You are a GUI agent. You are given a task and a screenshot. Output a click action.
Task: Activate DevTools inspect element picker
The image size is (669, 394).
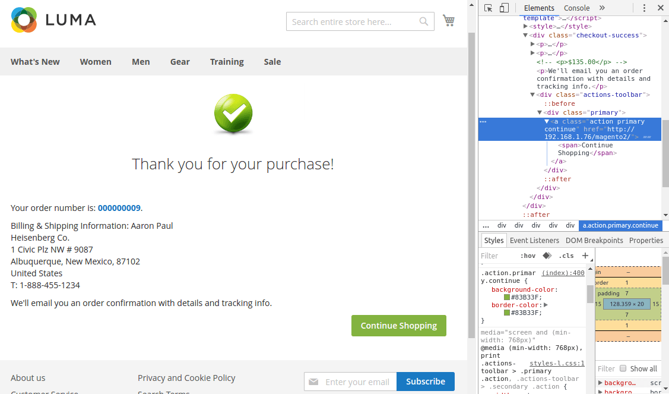click(x=488, y=8)
